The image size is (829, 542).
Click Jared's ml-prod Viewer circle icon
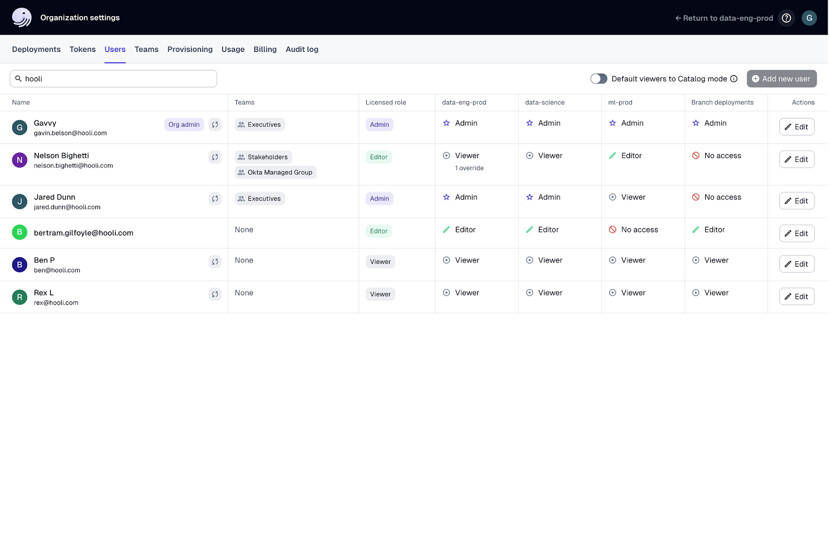(613, 198)
